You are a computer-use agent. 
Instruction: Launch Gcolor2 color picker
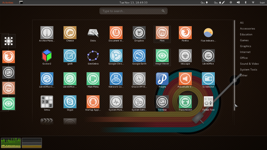pos(47,57)
